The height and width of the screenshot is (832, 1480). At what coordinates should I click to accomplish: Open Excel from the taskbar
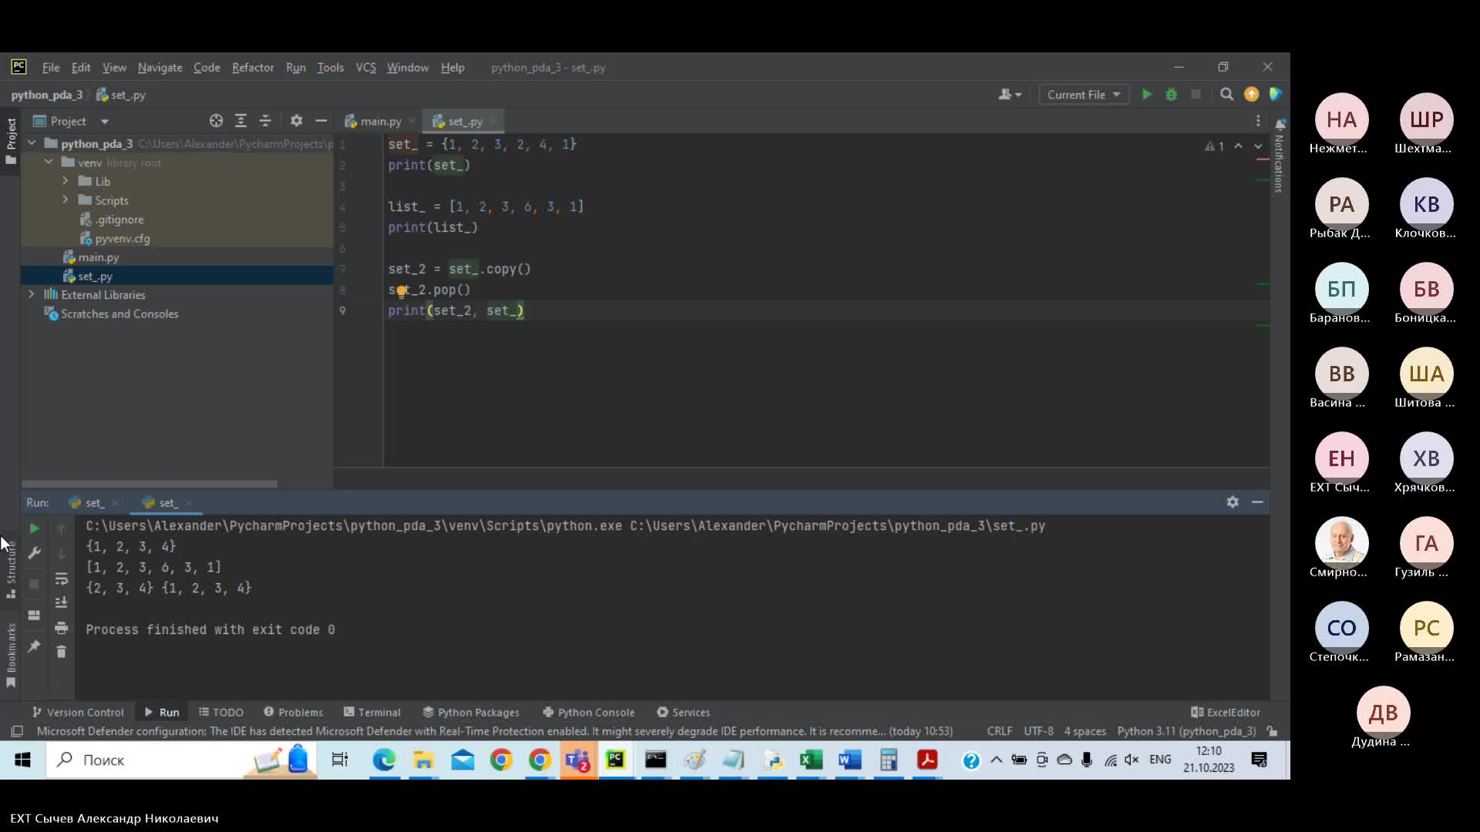coord(811,760)
